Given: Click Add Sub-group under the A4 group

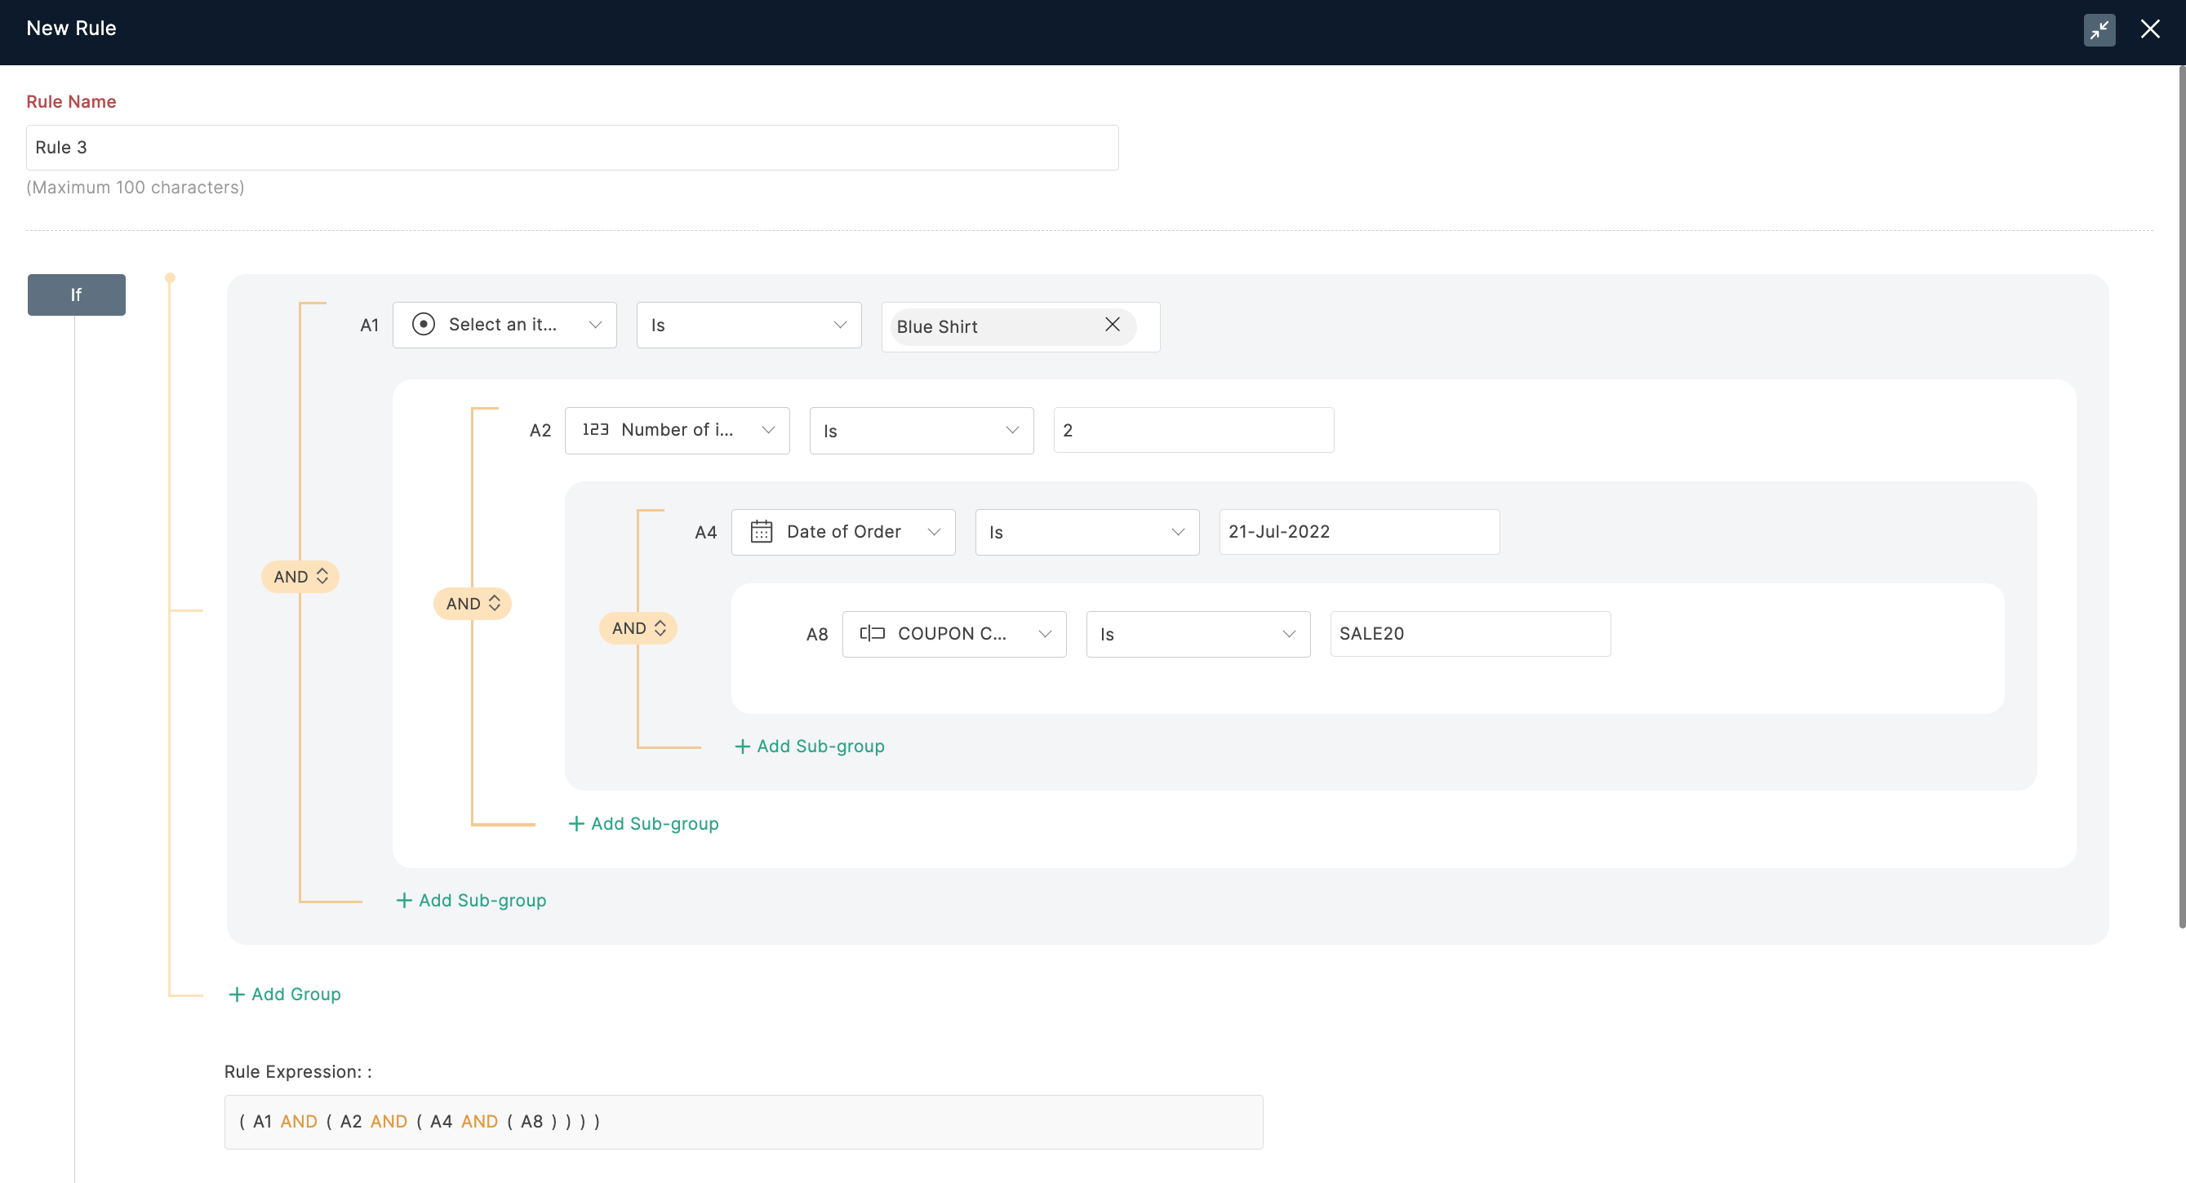Looking at the screenshot, I should coord(643,823).
